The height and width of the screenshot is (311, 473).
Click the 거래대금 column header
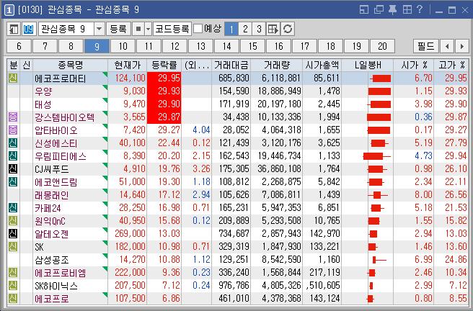[x=231, y=65]
